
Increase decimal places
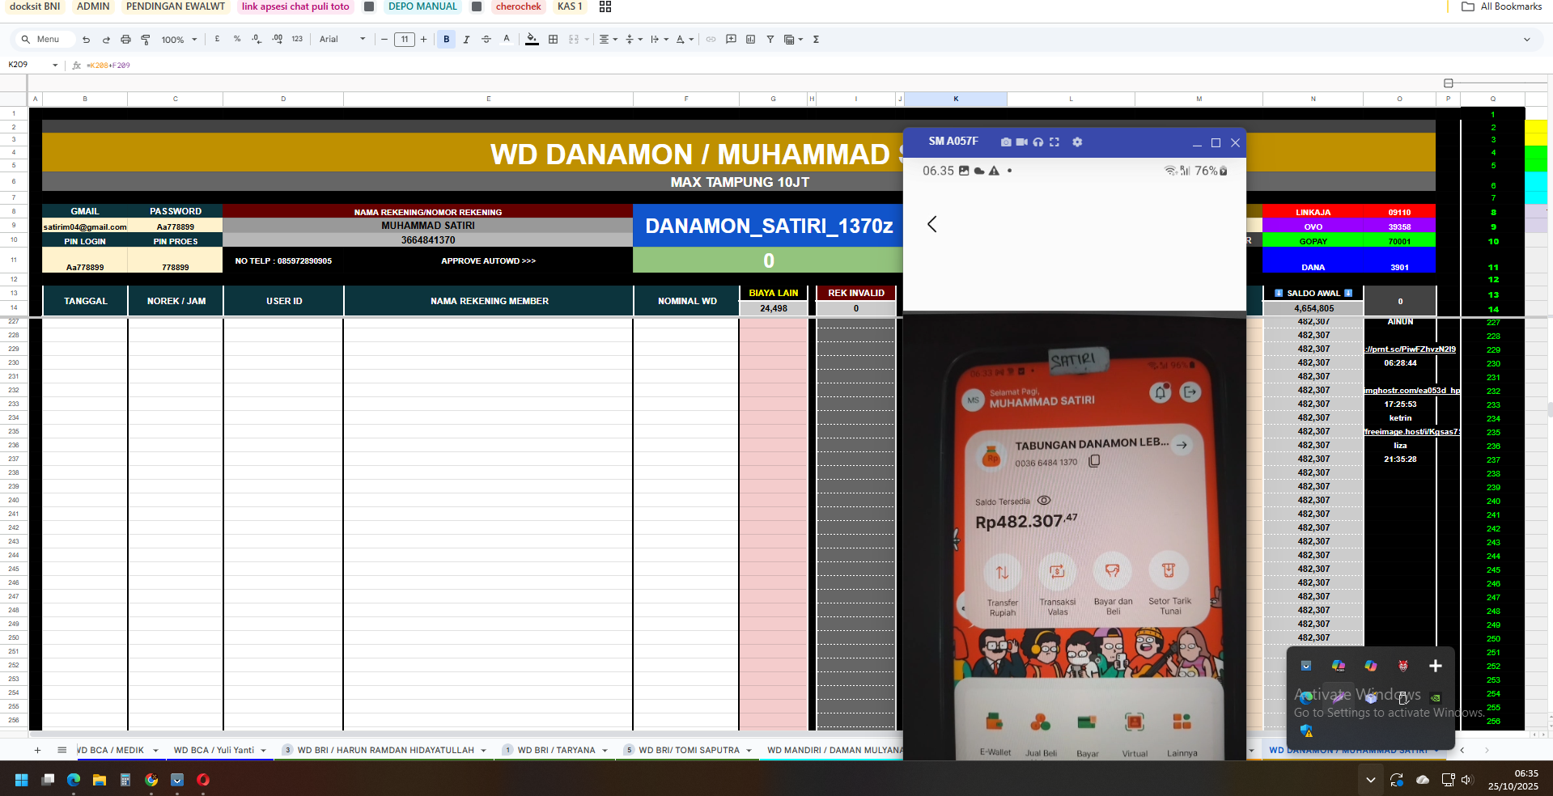pyautogui.click(x=277, y=39)
